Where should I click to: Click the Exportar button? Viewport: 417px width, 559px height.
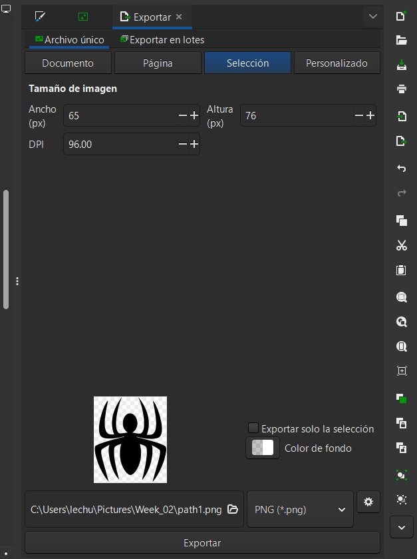202,542
